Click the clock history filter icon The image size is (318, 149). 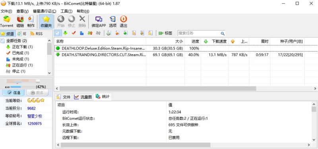click(x=109, y=33)
